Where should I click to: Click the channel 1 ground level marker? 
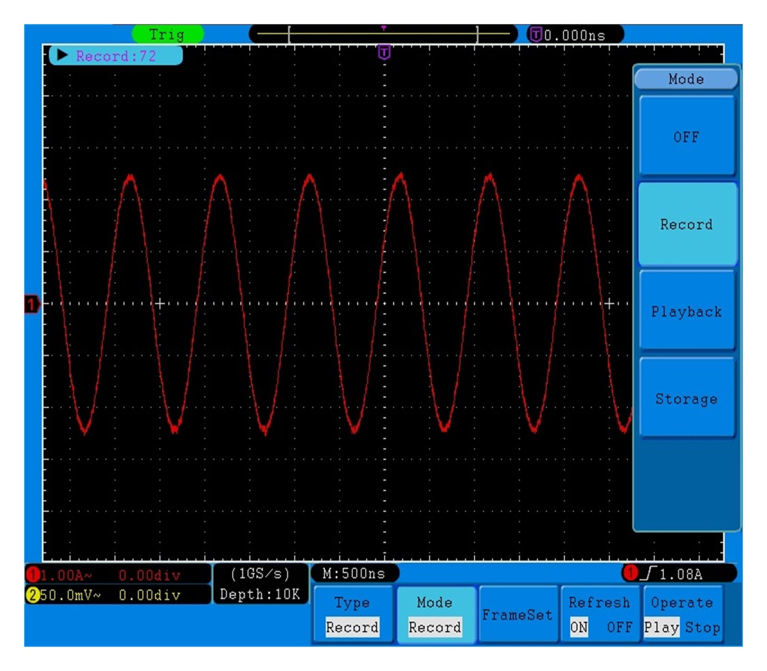click(32, 304)
